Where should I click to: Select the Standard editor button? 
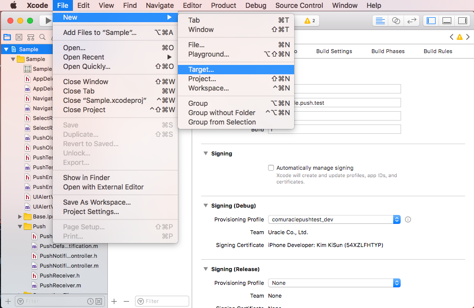tap(380, 21)
